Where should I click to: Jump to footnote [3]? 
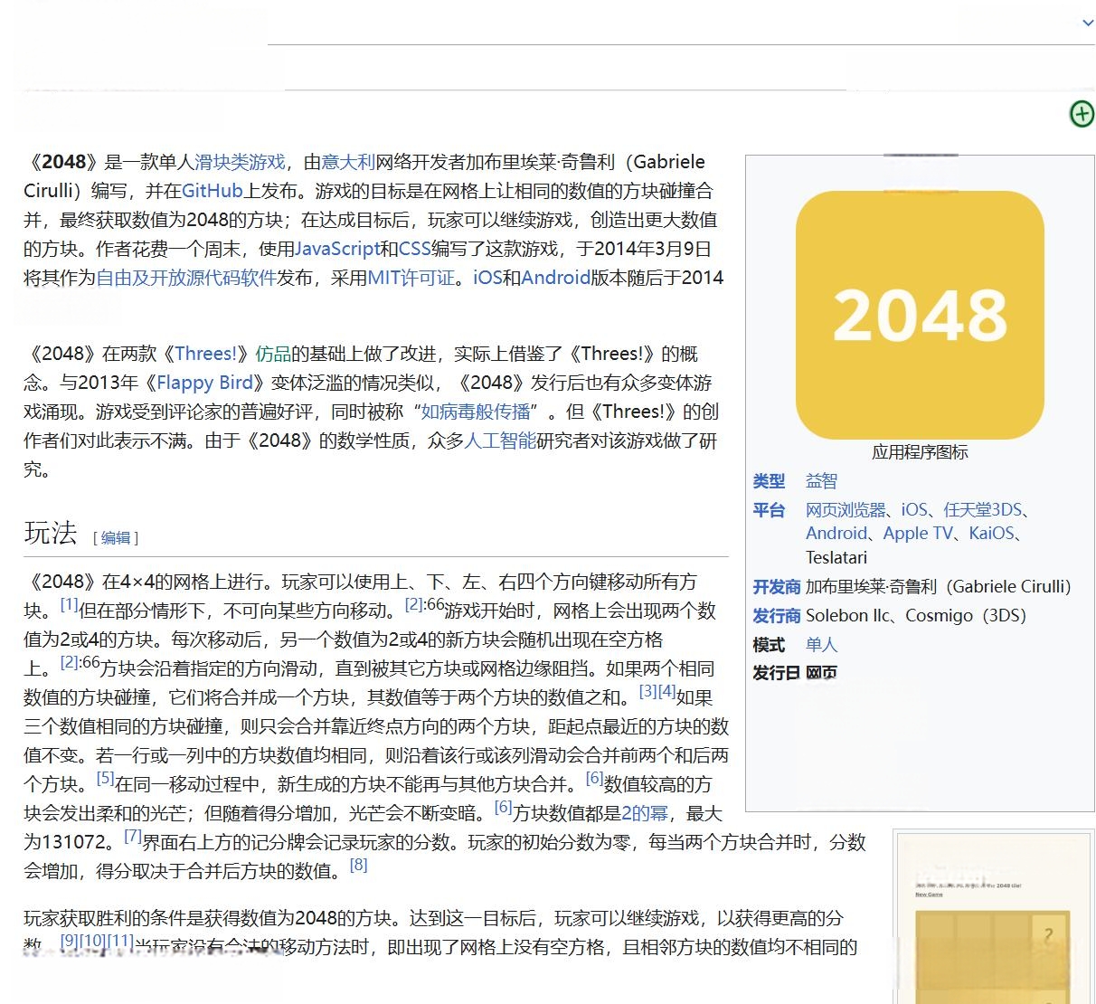point(647,691)
